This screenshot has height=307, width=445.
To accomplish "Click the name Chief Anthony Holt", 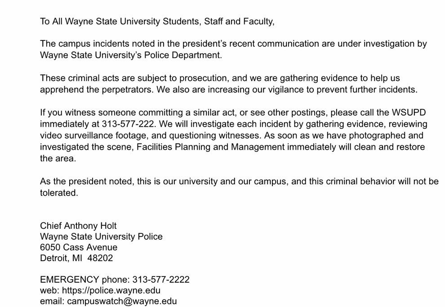I will 78,226.
